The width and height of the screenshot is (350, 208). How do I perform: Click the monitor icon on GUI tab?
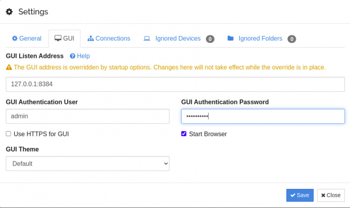(x=58, y=38)
